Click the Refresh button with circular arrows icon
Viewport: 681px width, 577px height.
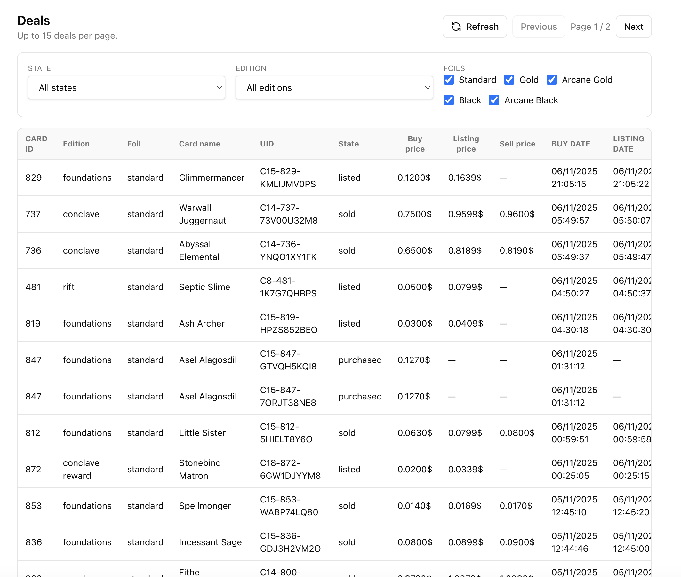point(475,27)
